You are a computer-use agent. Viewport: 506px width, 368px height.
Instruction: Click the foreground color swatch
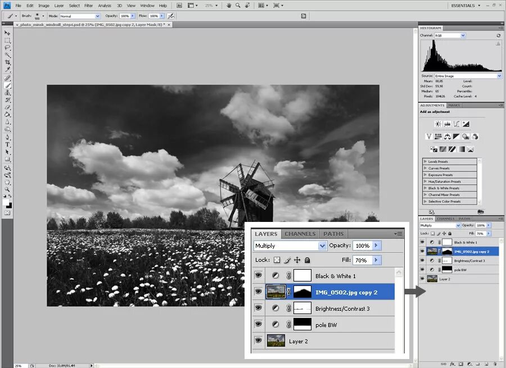[7, 202]
